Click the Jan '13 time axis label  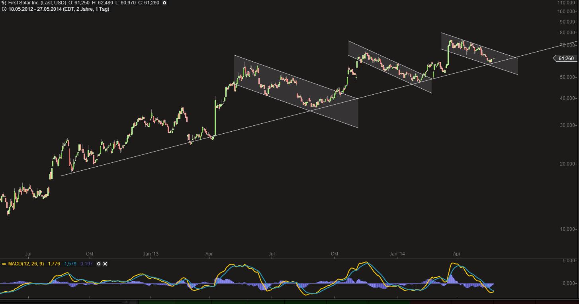[151, 254]
